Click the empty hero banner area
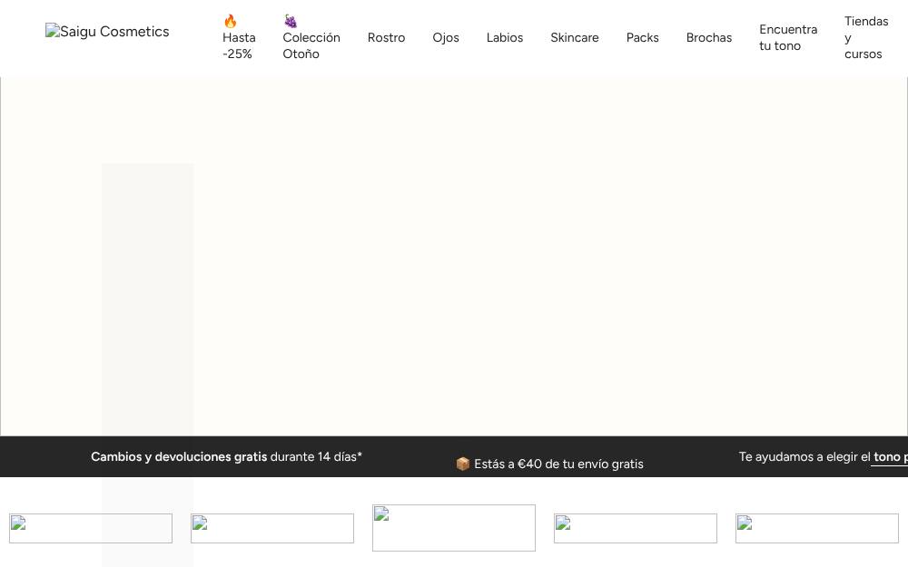The image size is (908, 567). pos(454,257)
